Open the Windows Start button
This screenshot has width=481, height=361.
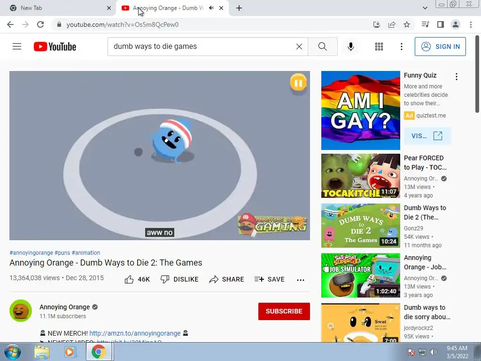pos(13,352)
